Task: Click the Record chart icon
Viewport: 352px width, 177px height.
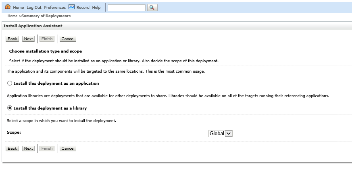Action: tap(71, 7)
